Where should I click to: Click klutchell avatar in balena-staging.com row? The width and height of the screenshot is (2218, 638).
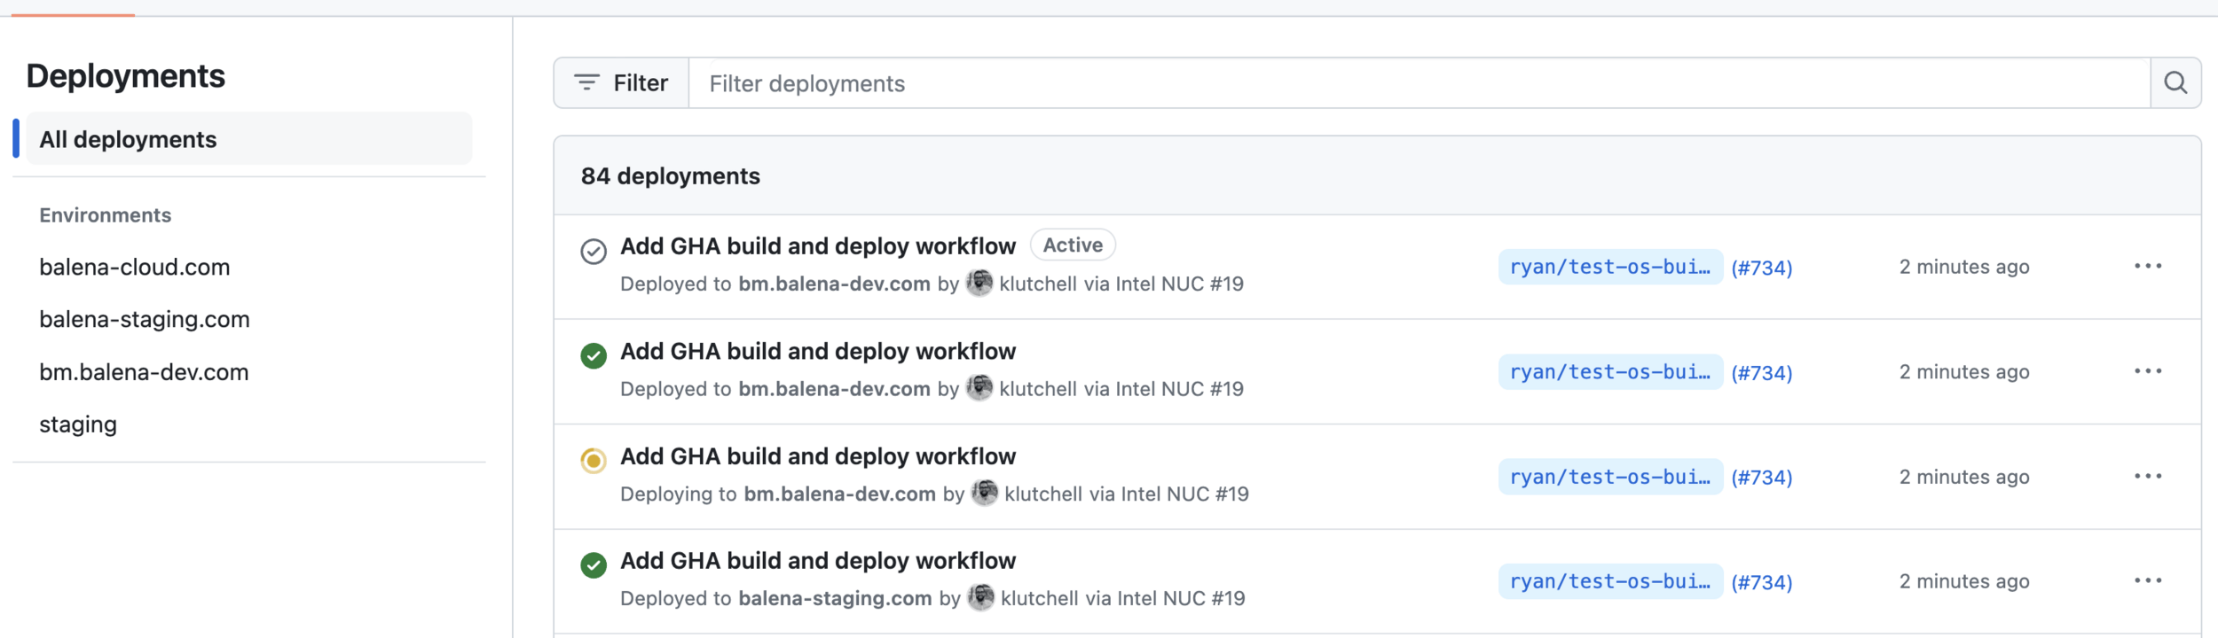[x=981, y=597]
